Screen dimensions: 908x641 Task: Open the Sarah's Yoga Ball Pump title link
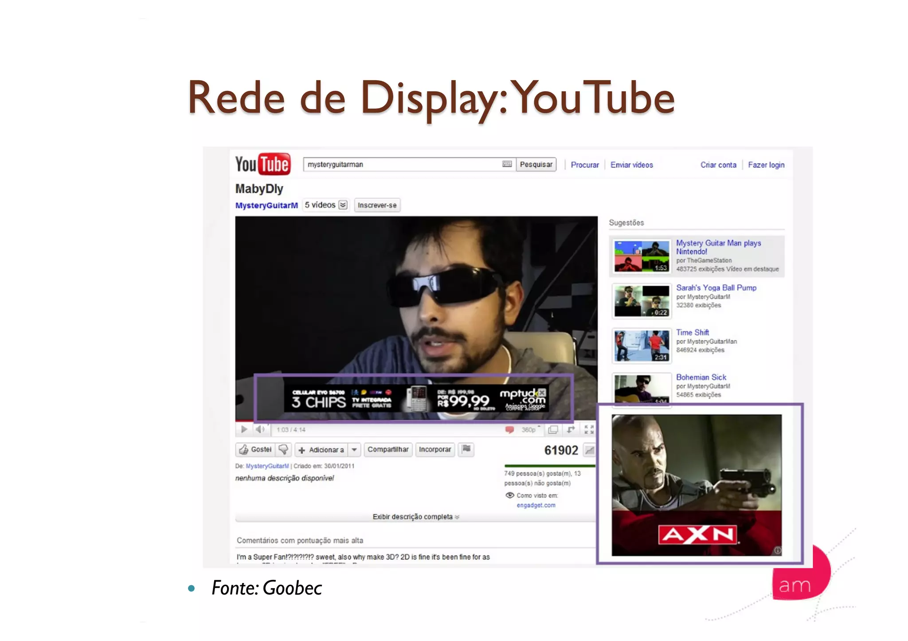pyautogui.click(x=716, y=287)
